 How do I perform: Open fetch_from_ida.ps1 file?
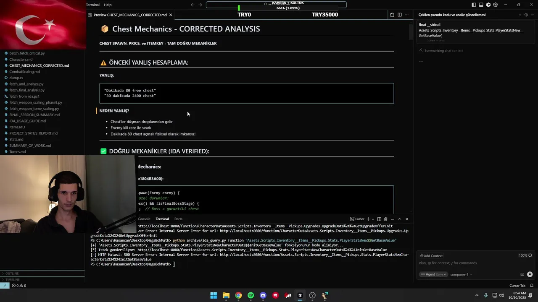(x=24, y=96)
